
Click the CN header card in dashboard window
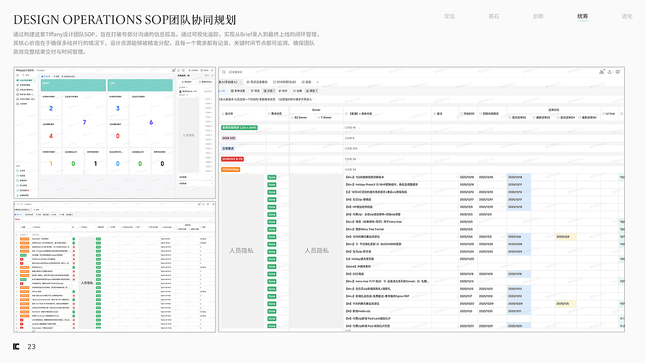click(140, 85)
